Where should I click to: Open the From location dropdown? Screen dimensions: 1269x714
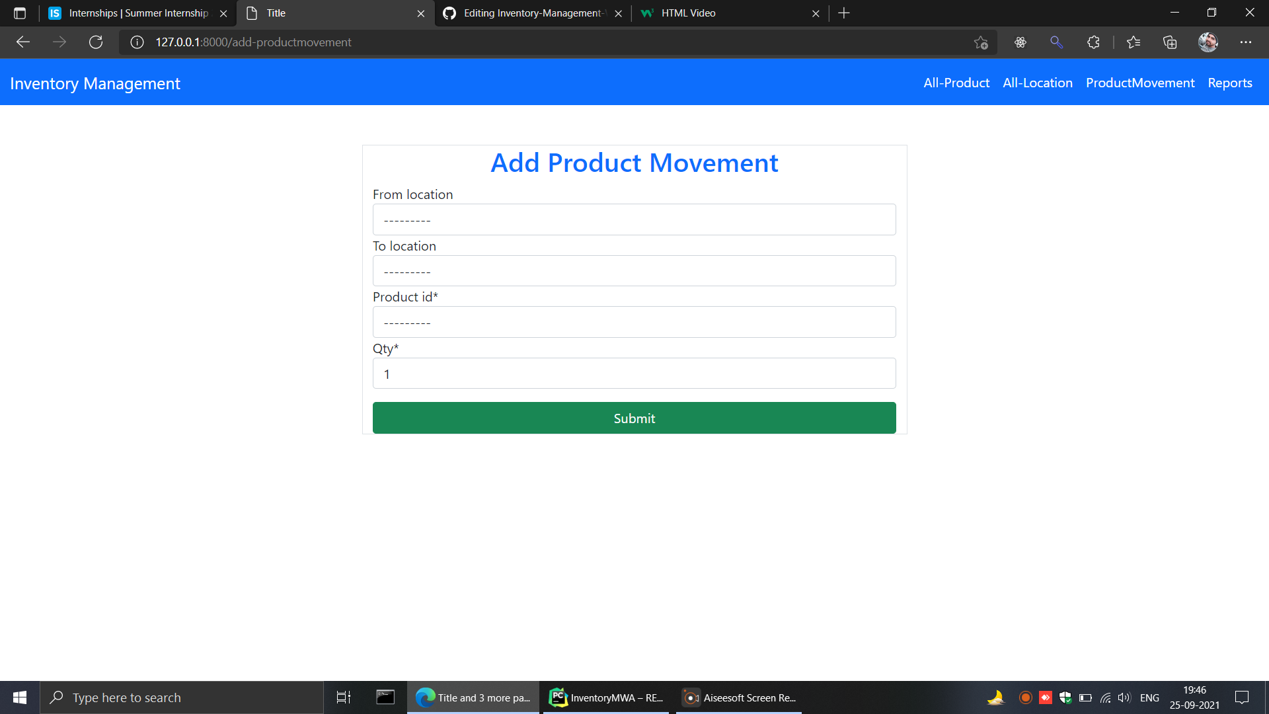pyautogui.click(x=634, y=219)
